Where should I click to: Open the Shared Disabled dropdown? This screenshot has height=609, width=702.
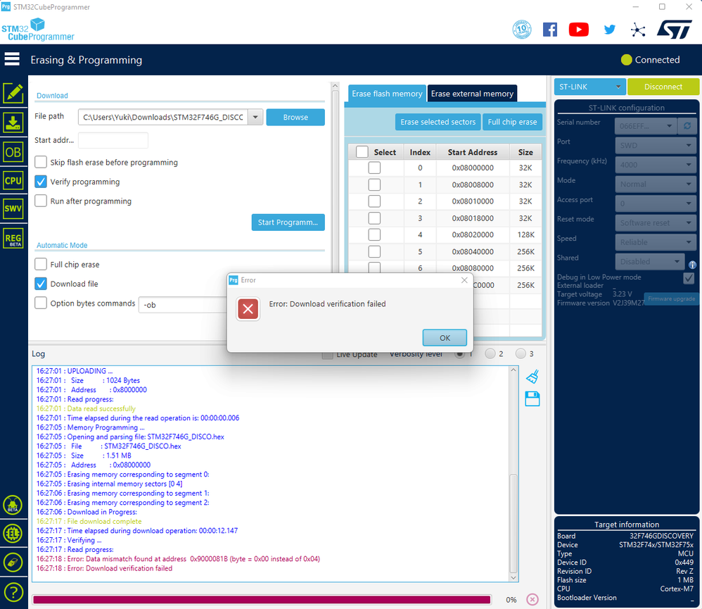650,261
